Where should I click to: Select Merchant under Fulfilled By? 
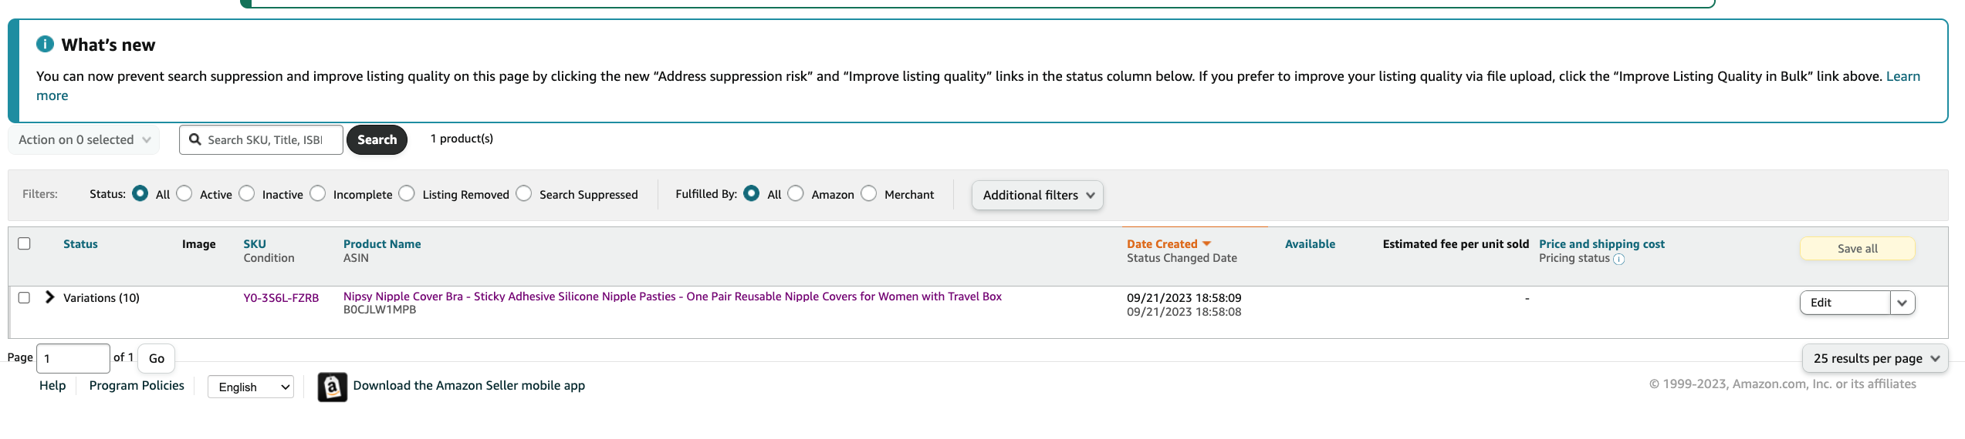click(869, 193)
